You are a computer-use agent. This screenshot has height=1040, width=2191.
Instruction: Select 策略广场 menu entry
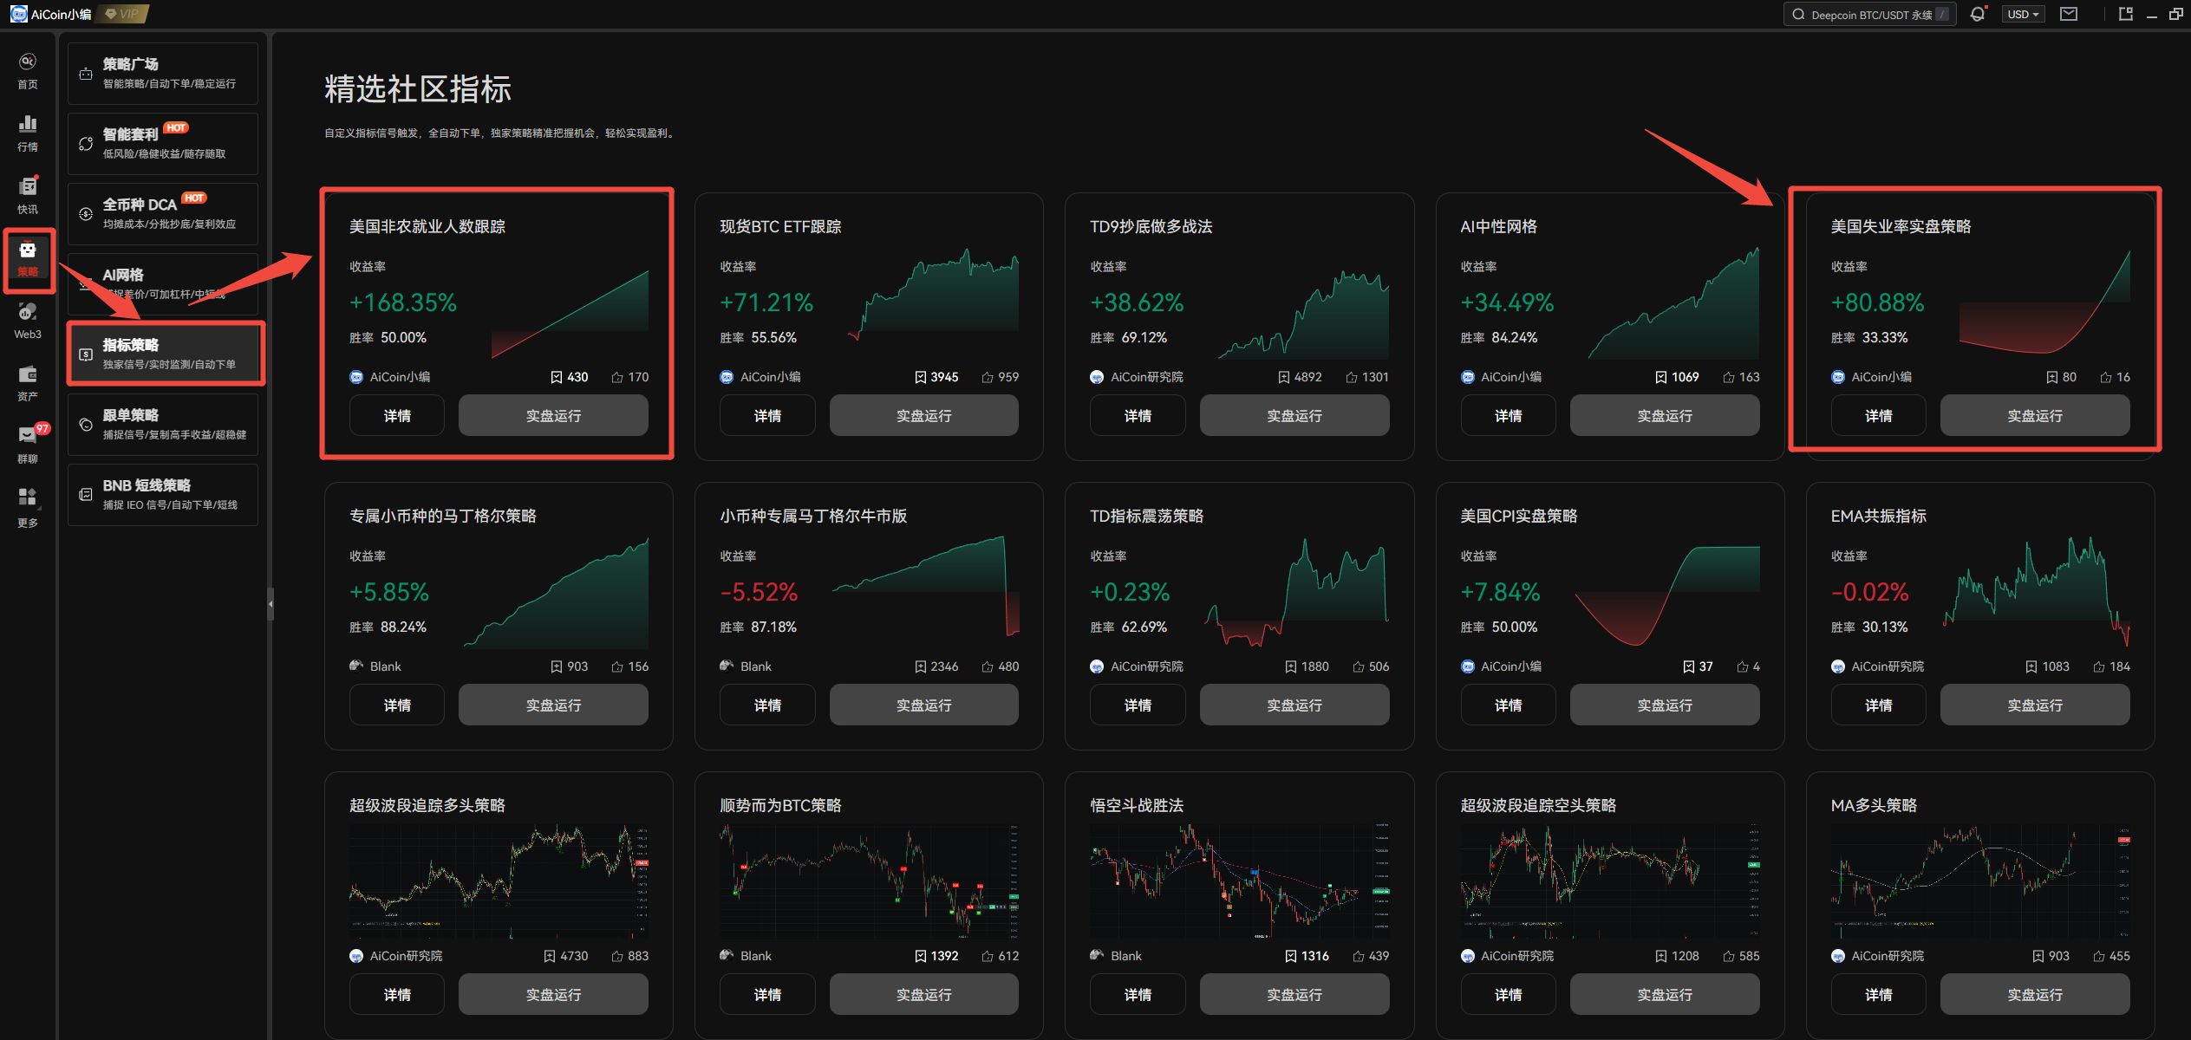[163, 73]
